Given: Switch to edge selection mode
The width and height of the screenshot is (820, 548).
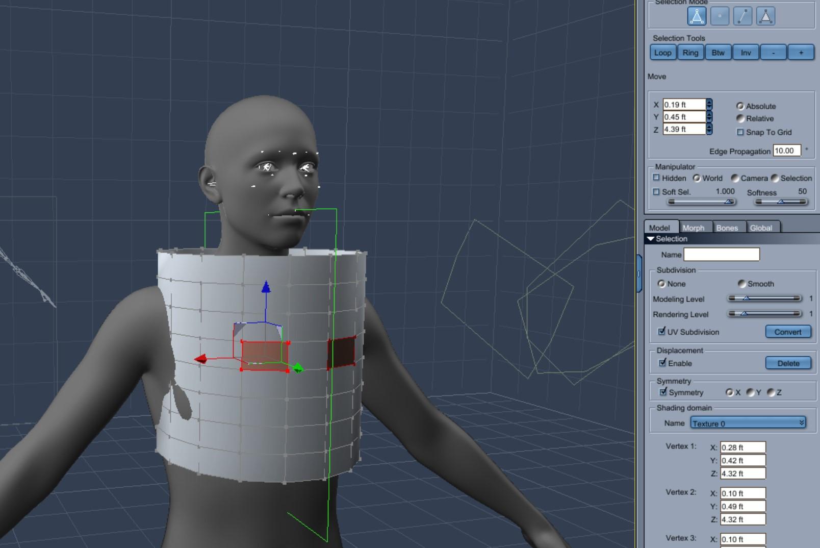Looking at the screenshot, I should coord(742,16).
